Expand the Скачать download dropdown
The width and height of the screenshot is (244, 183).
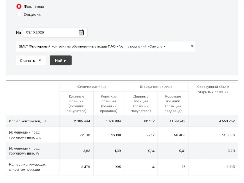[30, 61]
